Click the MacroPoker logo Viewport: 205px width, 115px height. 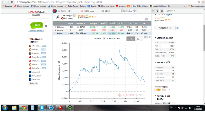click(x=36, y=12)
